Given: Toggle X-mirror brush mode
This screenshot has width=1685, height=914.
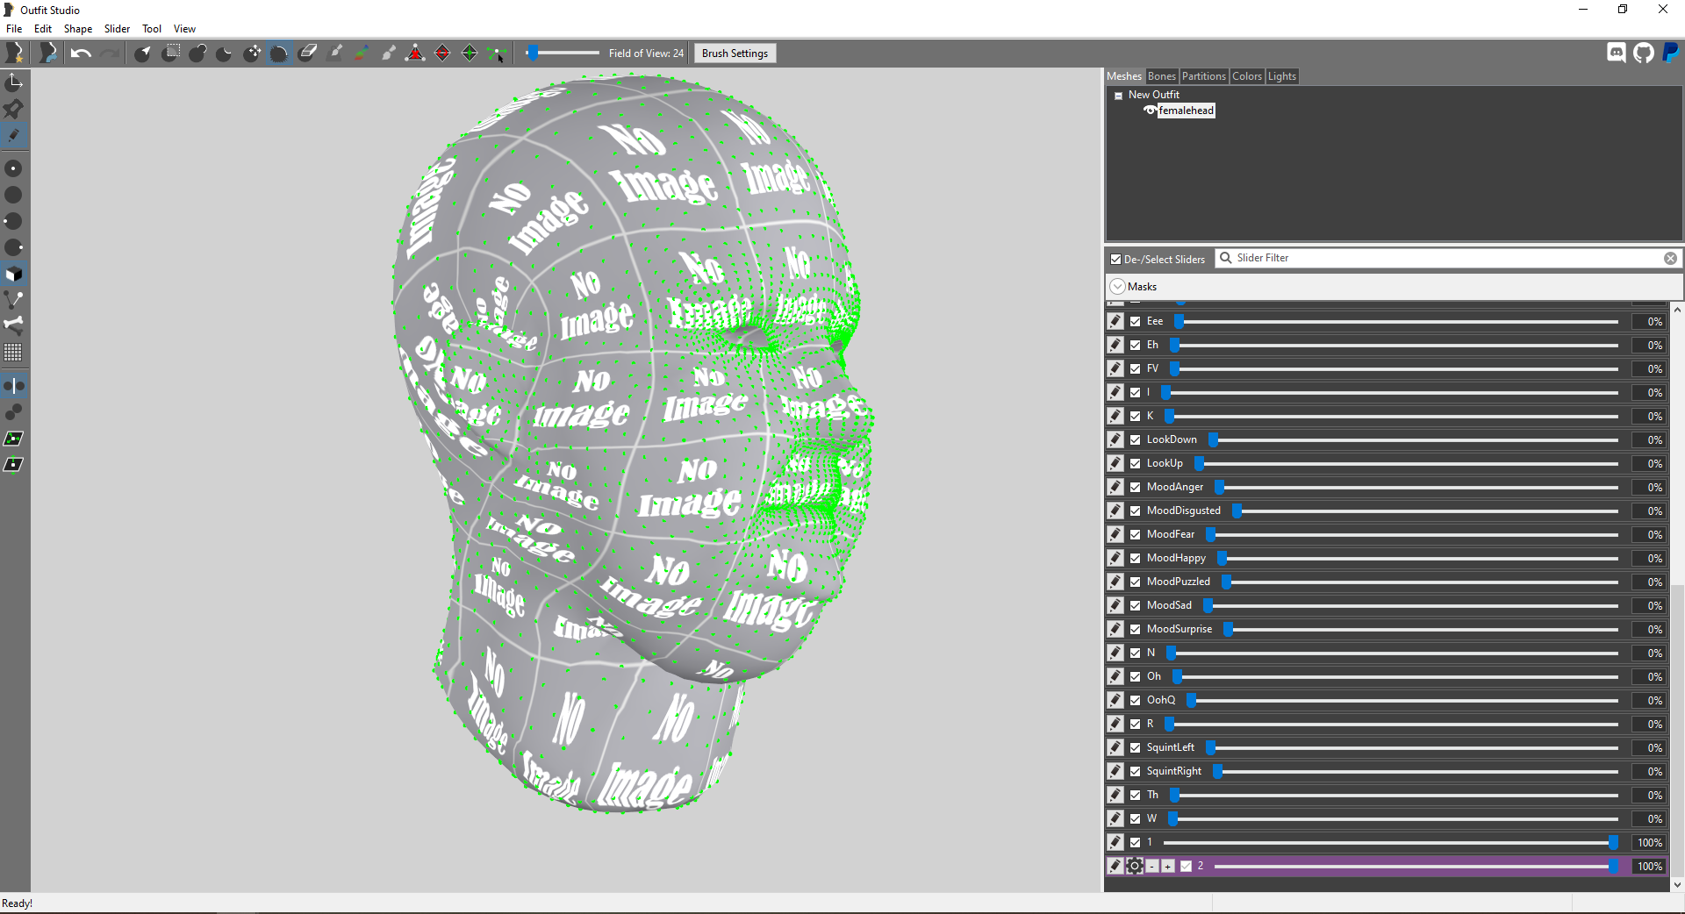Looking at the screenshot, I should pos(14,386).
